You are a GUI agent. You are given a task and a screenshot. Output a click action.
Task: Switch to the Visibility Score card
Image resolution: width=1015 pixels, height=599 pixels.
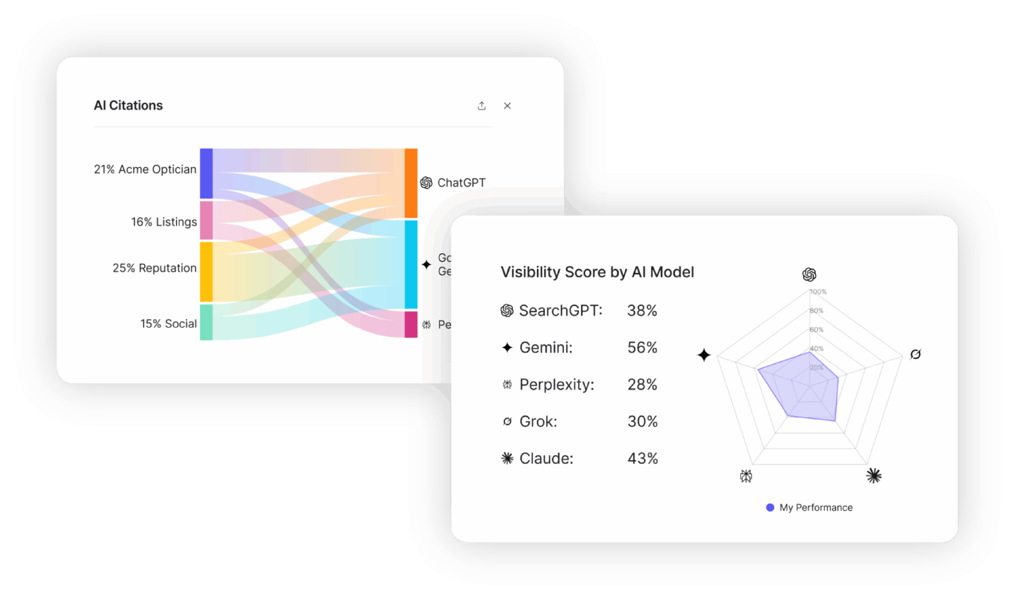pos(597,272)
